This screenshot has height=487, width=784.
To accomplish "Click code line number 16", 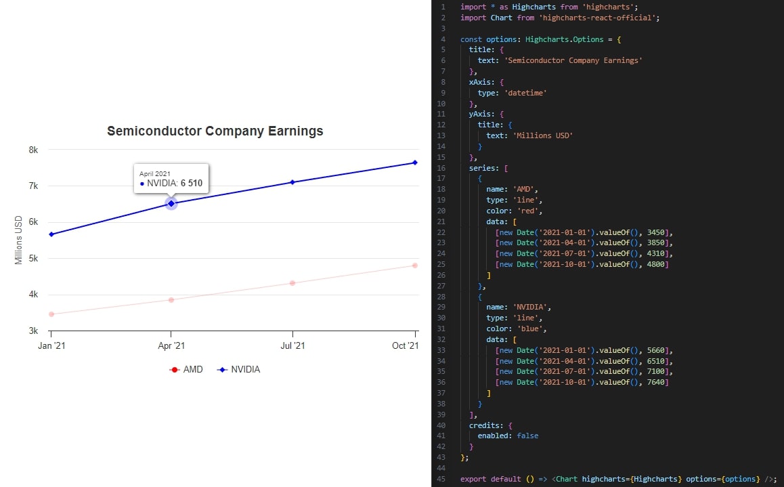I will click(441, 168).
